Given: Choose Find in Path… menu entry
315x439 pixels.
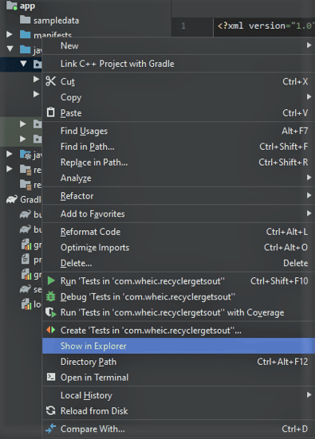Looking at the screenshot, I should [x=179, y=147].
